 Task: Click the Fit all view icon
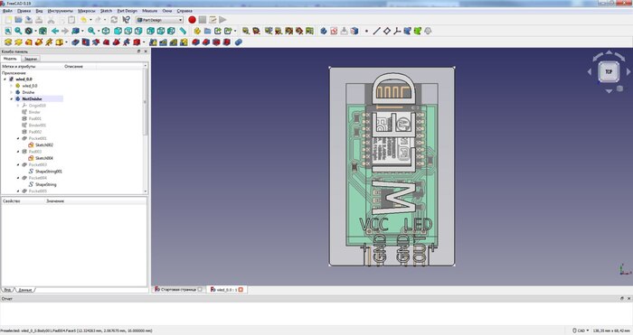click(x=8, y=31)
